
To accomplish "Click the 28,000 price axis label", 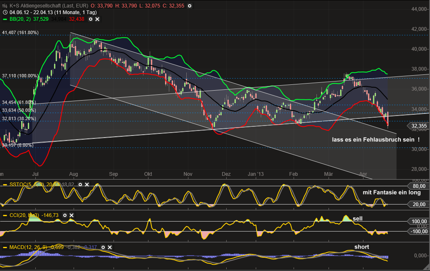I will [x=419, y=169].
